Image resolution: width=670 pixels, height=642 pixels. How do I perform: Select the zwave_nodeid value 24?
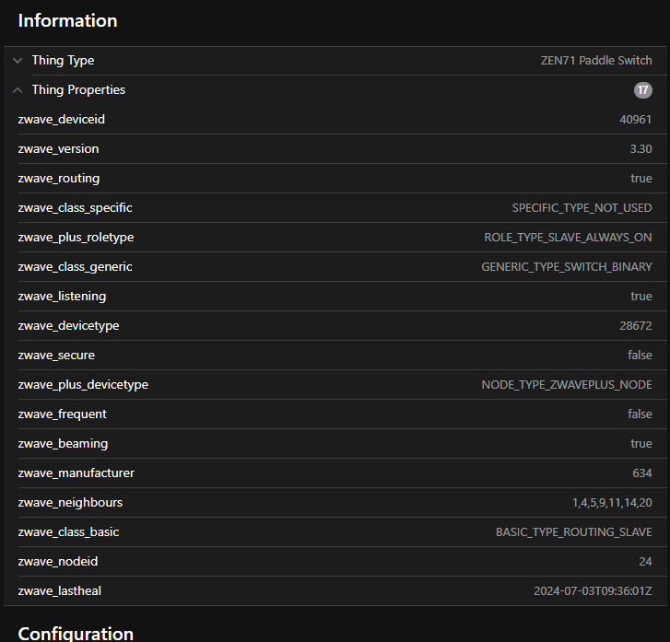point(644,562)
